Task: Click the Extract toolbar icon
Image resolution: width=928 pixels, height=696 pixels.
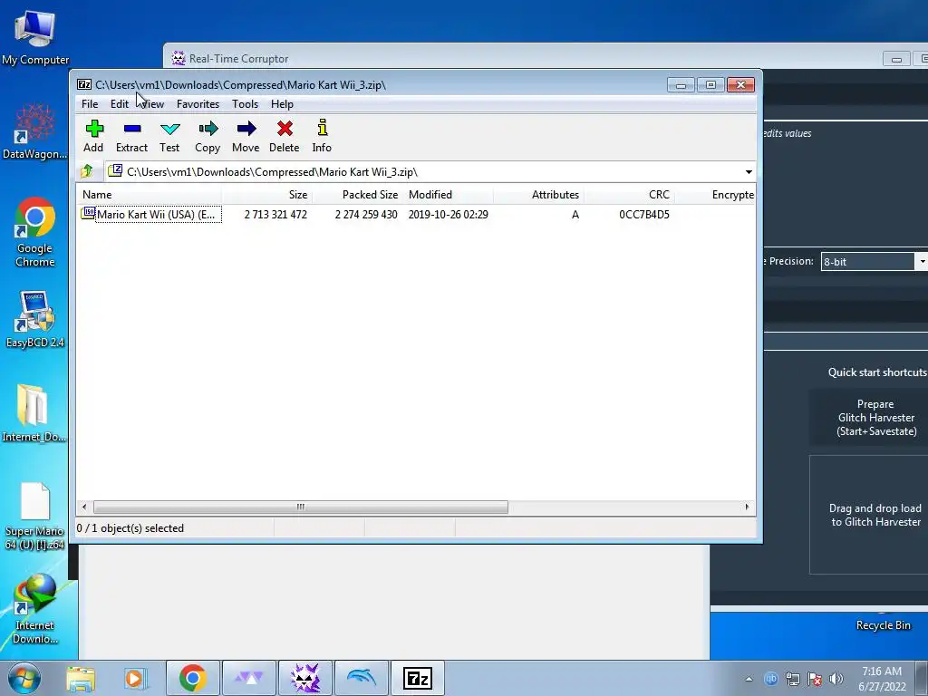Action: [x=131, y=136]
